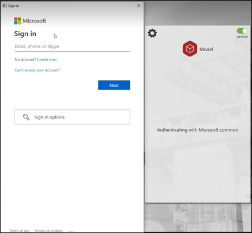Open the Terms of use link
252x233 pixels.
tap(20, 231)
